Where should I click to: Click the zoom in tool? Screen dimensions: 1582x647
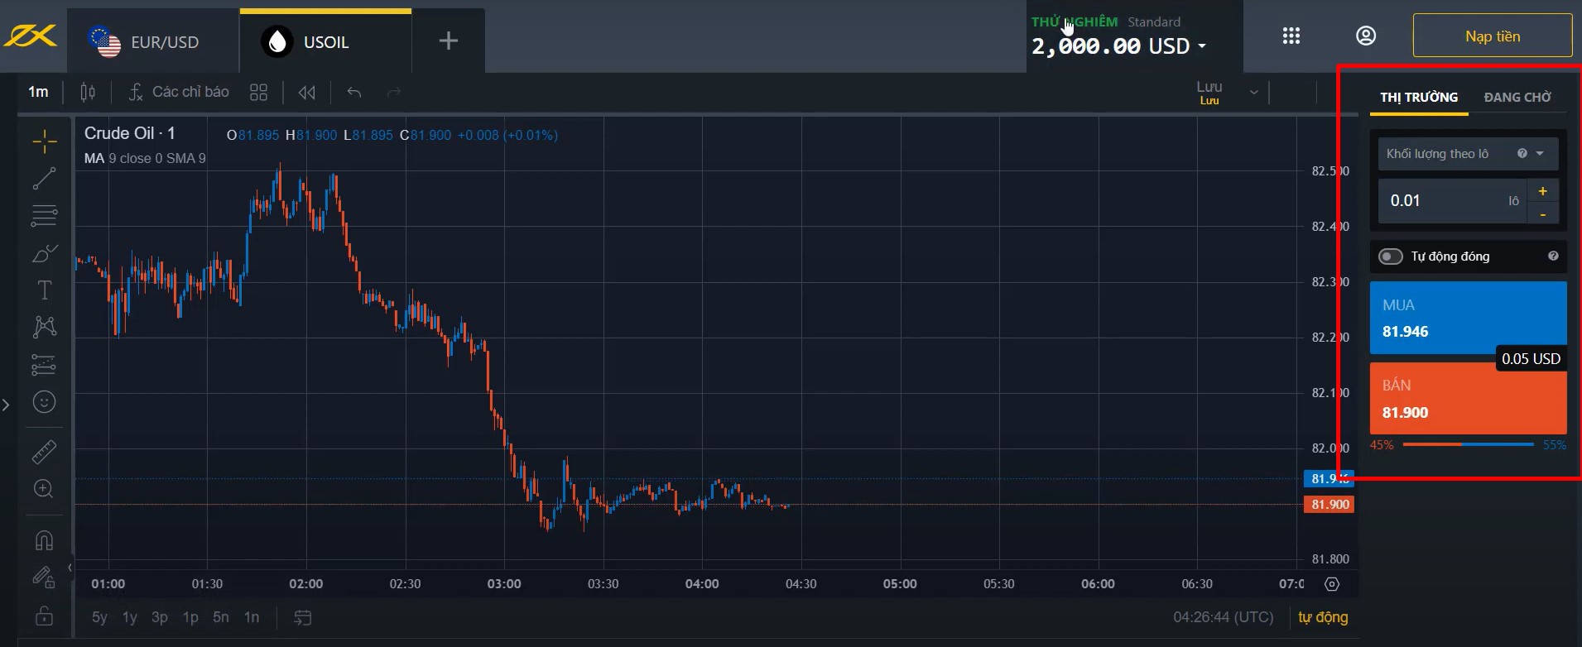point(44,489)
